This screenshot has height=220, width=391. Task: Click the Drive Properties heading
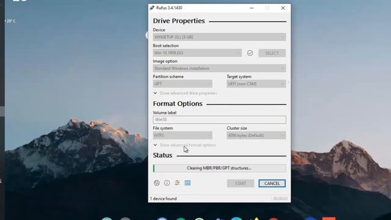(179, 21)
